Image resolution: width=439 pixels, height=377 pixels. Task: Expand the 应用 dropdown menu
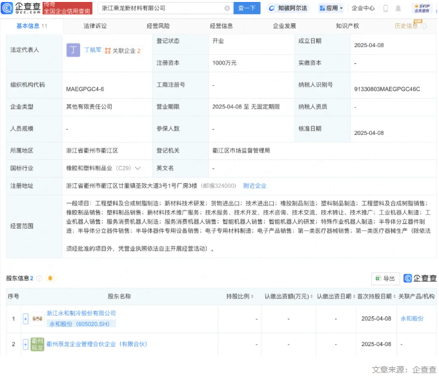[331, 8]
